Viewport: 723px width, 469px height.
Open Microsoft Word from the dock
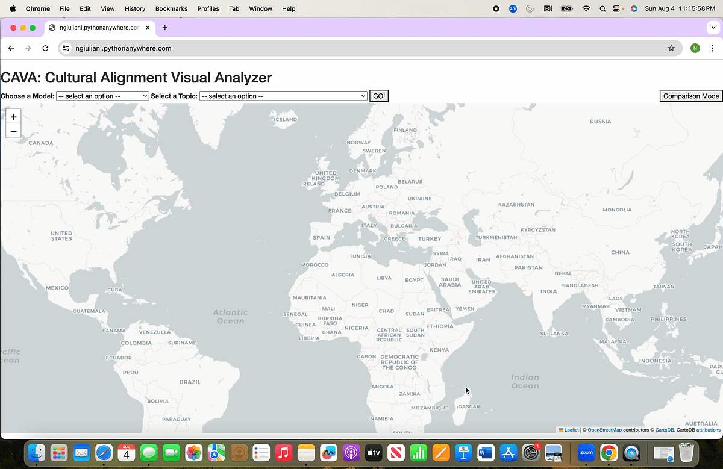(x=486, y=452)
